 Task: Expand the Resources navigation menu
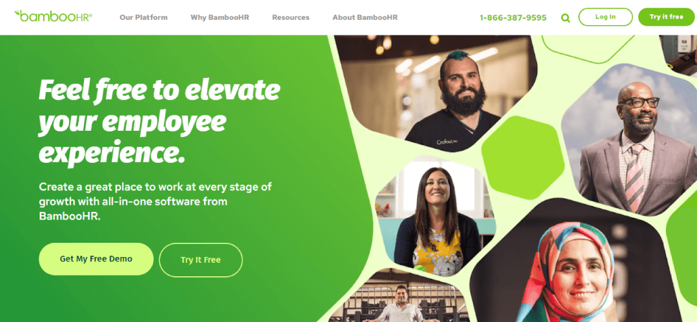290,18
